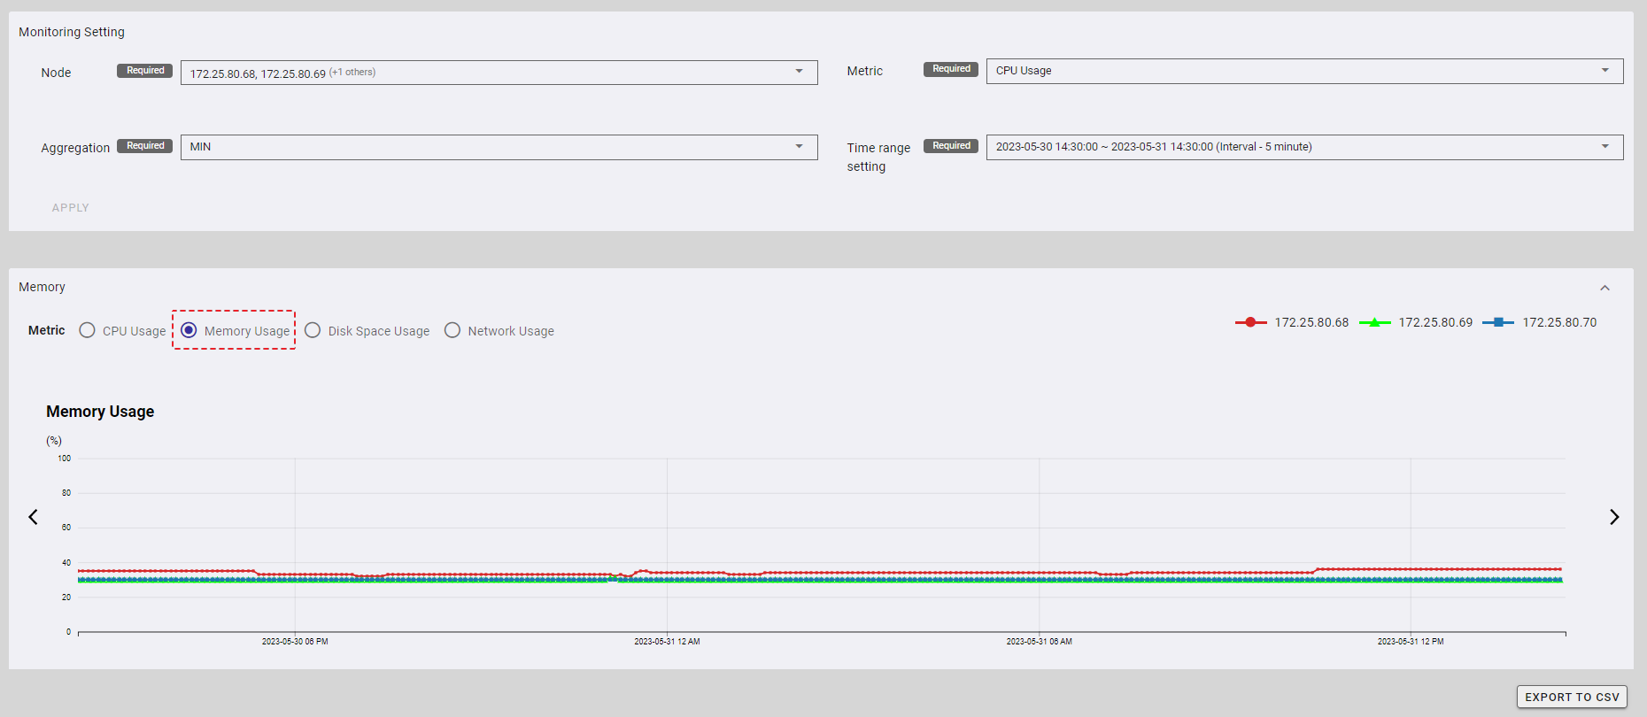Choose the Network Usage radio option
The height and width of the screenshot is (717, 1647).
(x=452, y=330)
